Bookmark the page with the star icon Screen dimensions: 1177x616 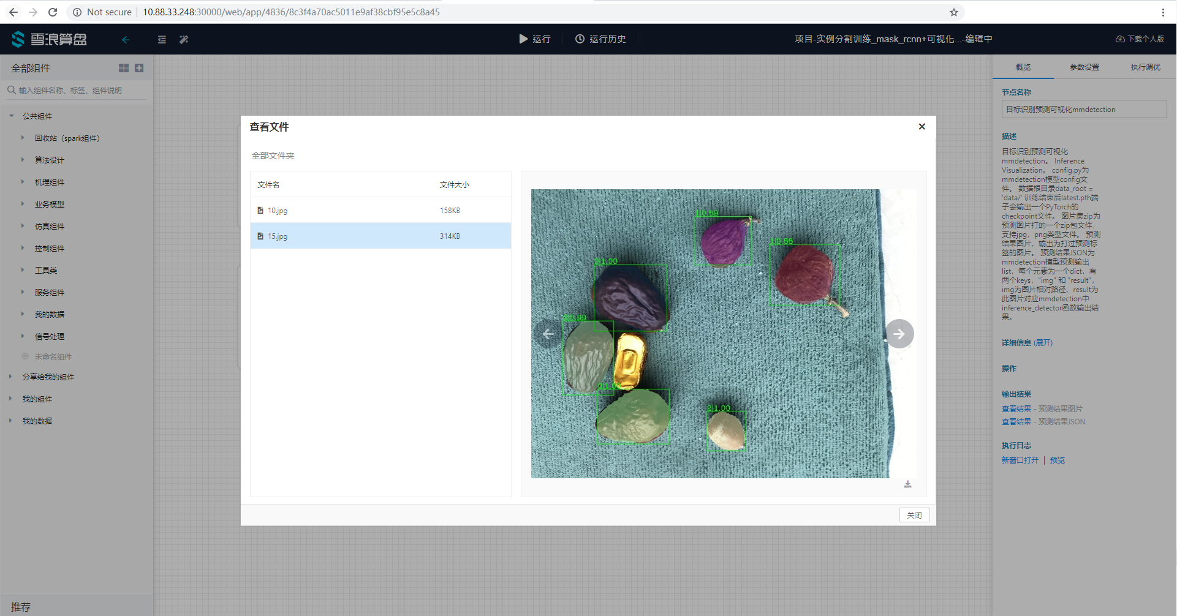[953, 12]
